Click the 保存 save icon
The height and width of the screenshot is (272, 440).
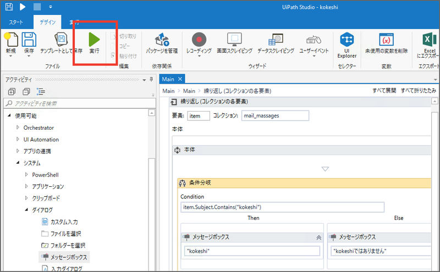(x=29, y=40)
